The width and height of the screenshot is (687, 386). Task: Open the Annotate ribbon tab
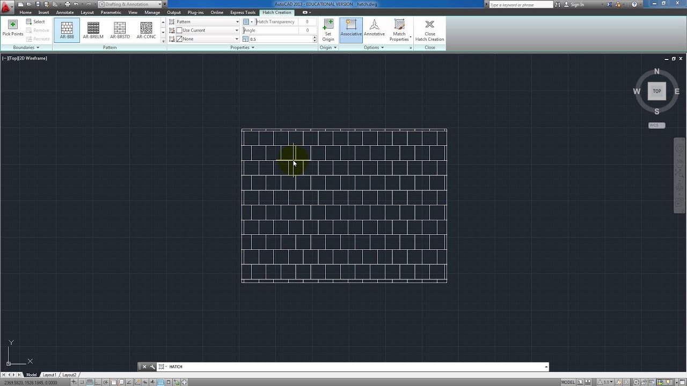point(65,12)
